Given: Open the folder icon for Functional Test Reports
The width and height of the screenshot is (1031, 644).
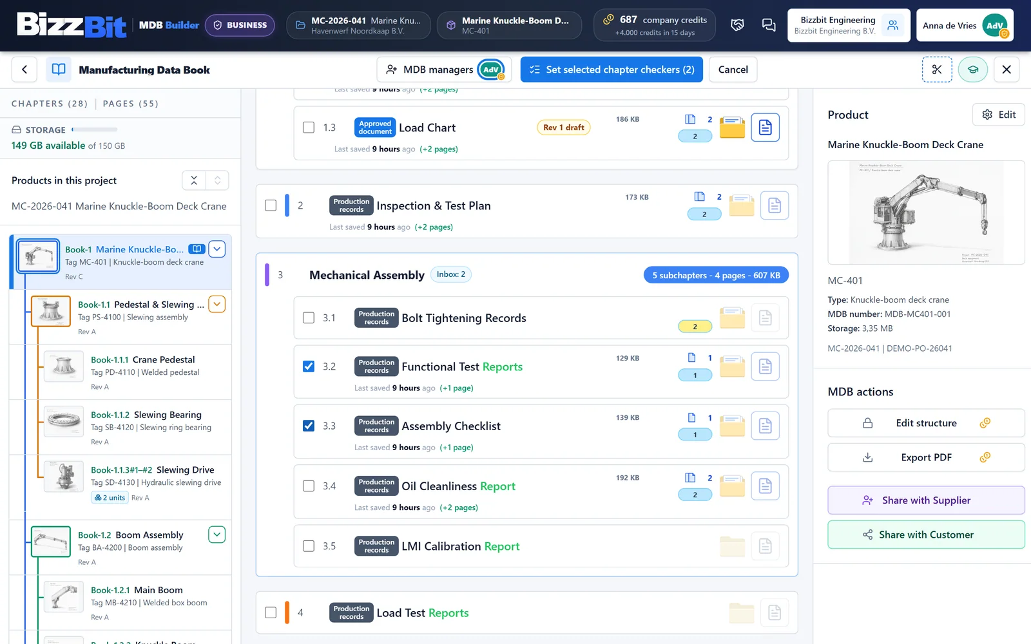Looking at the screenshot, I should tap(732, 366).
